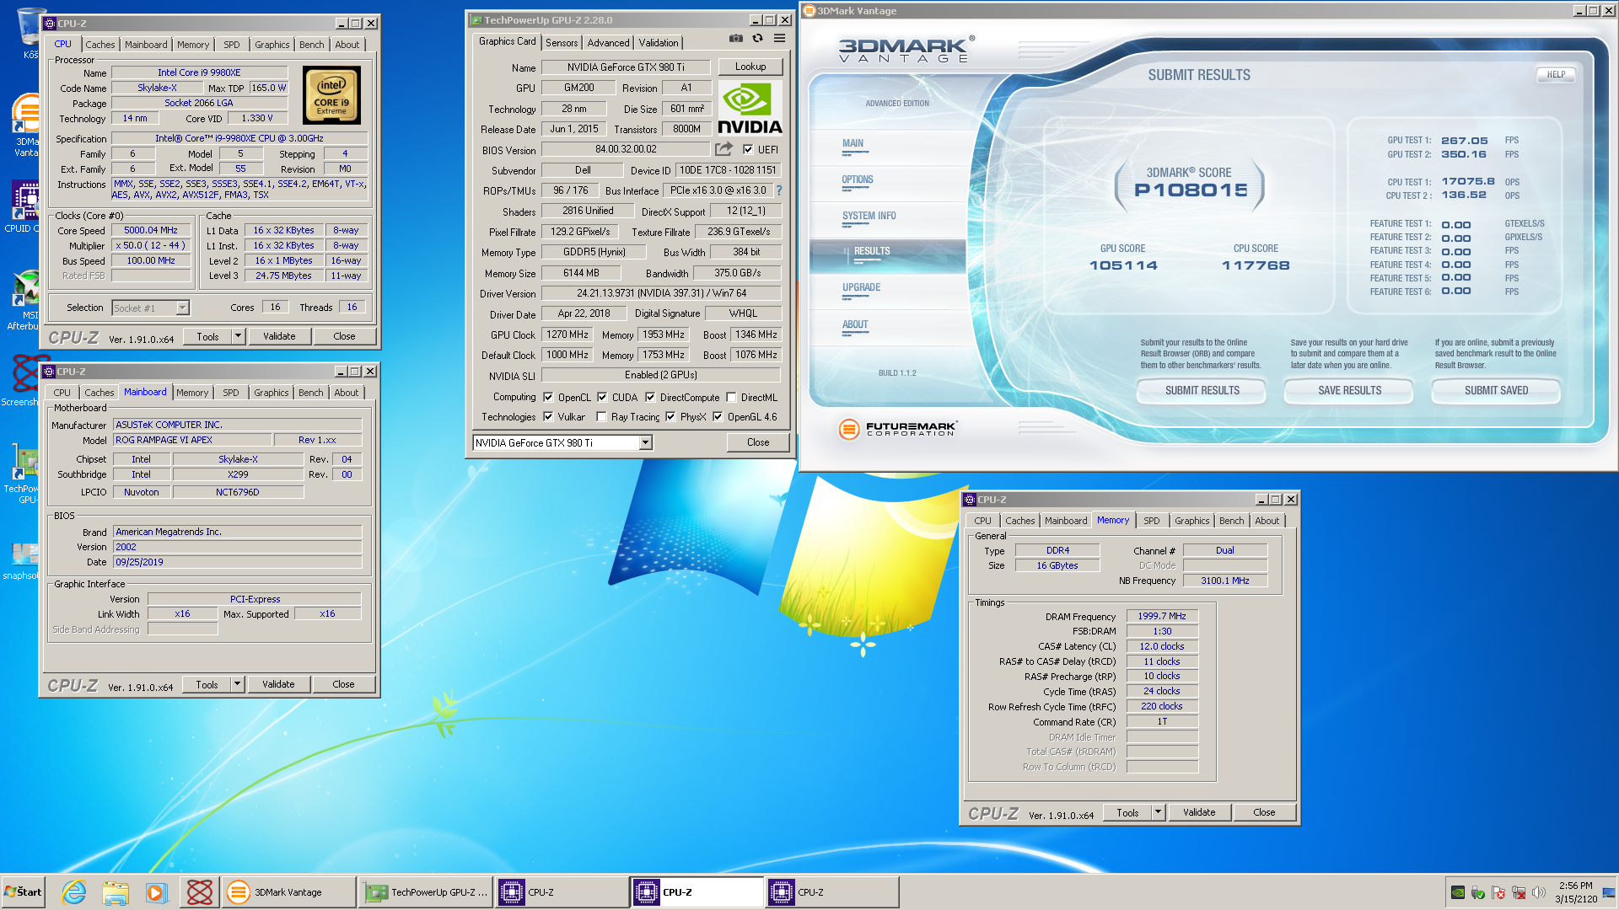Click the BIOS version share/export icon
Viewport: 1619px width, 910px height.
tap(723, 149)
